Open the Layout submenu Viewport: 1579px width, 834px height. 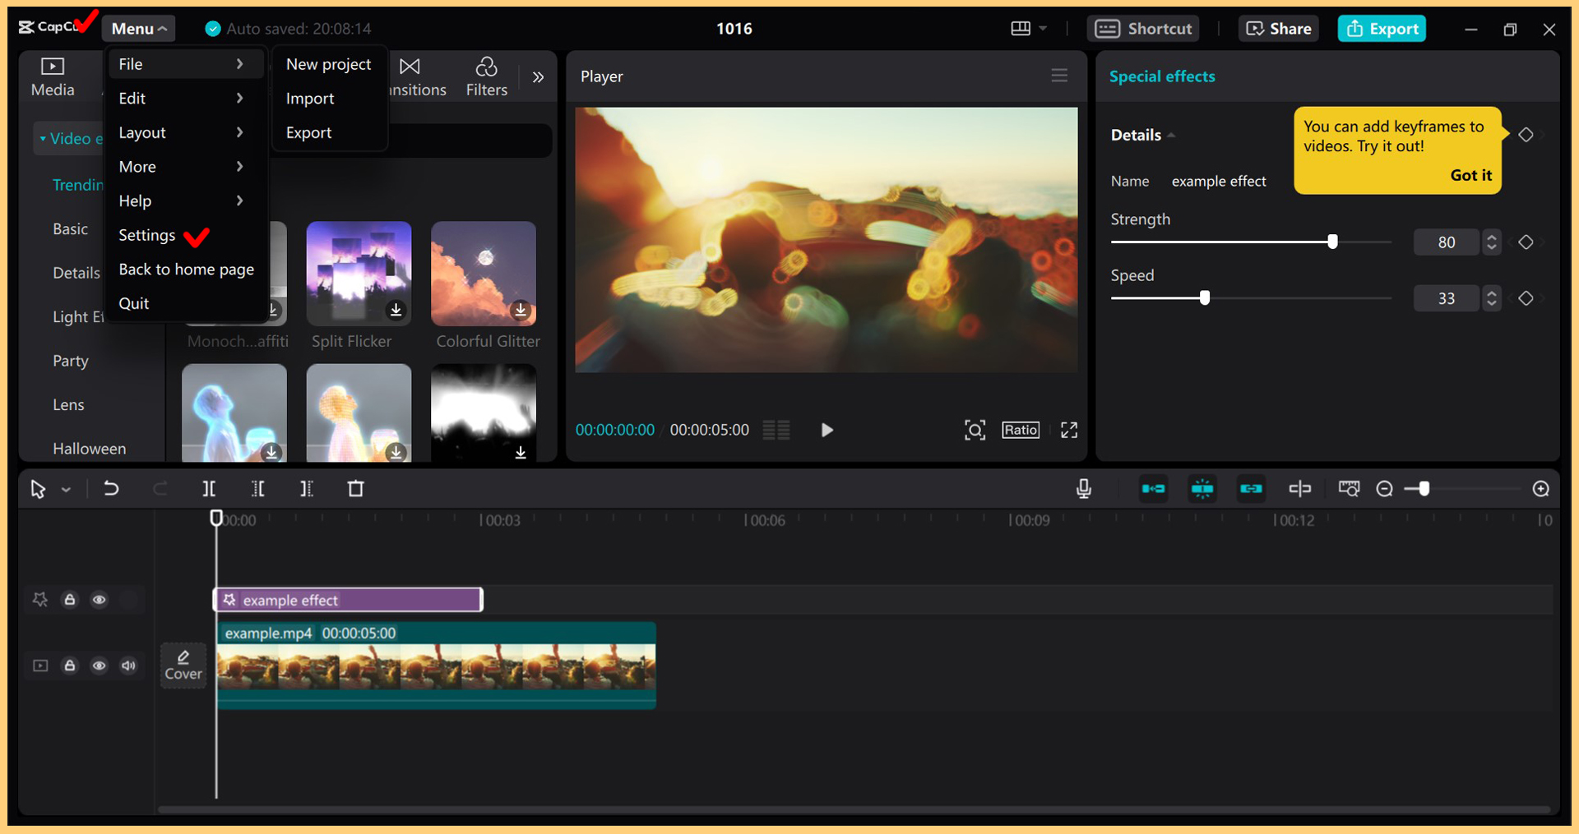pyautogui.click(x=185, y=132)
